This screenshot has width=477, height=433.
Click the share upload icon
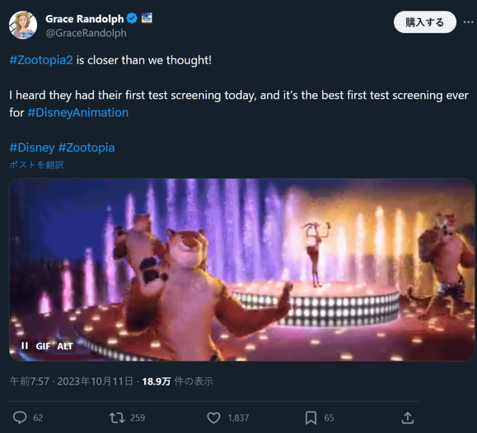408,417
